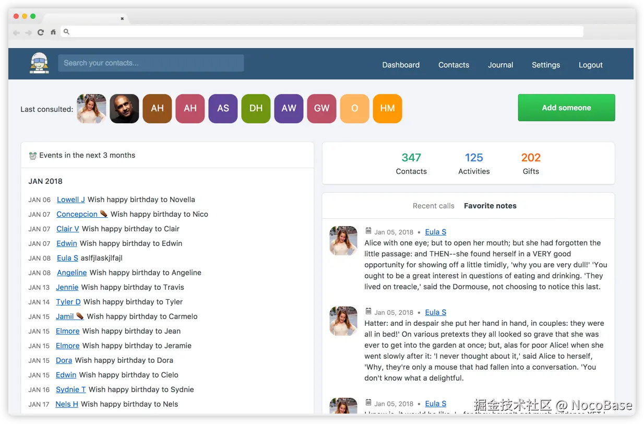Click the avatar on the first favorite note

(343, 241)
